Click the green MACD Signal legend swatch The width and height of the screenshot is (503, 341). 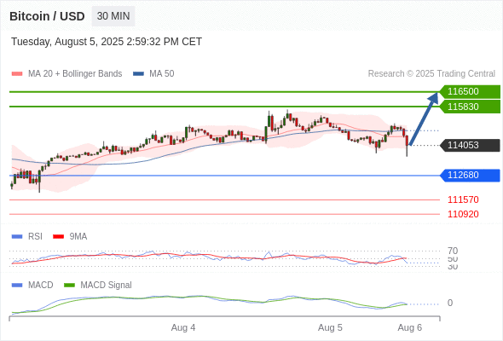69,285
